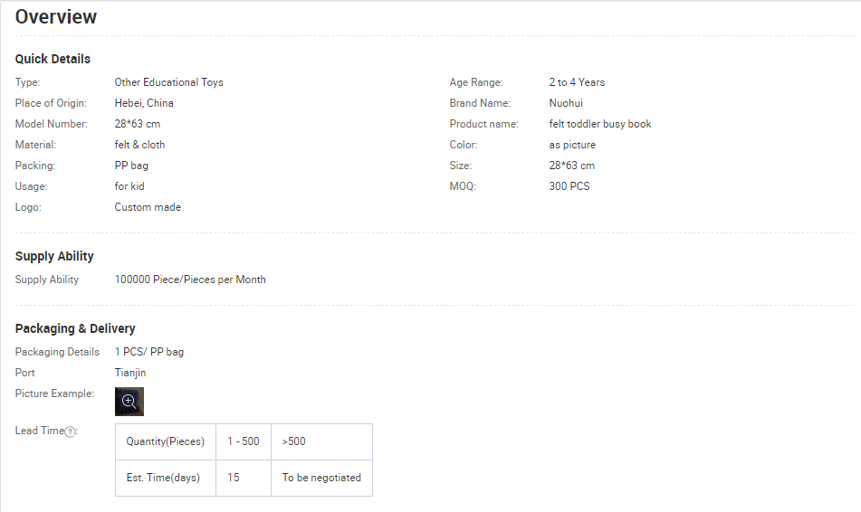
Task: Click the 'Custom made' logo value
Action: 148,207
